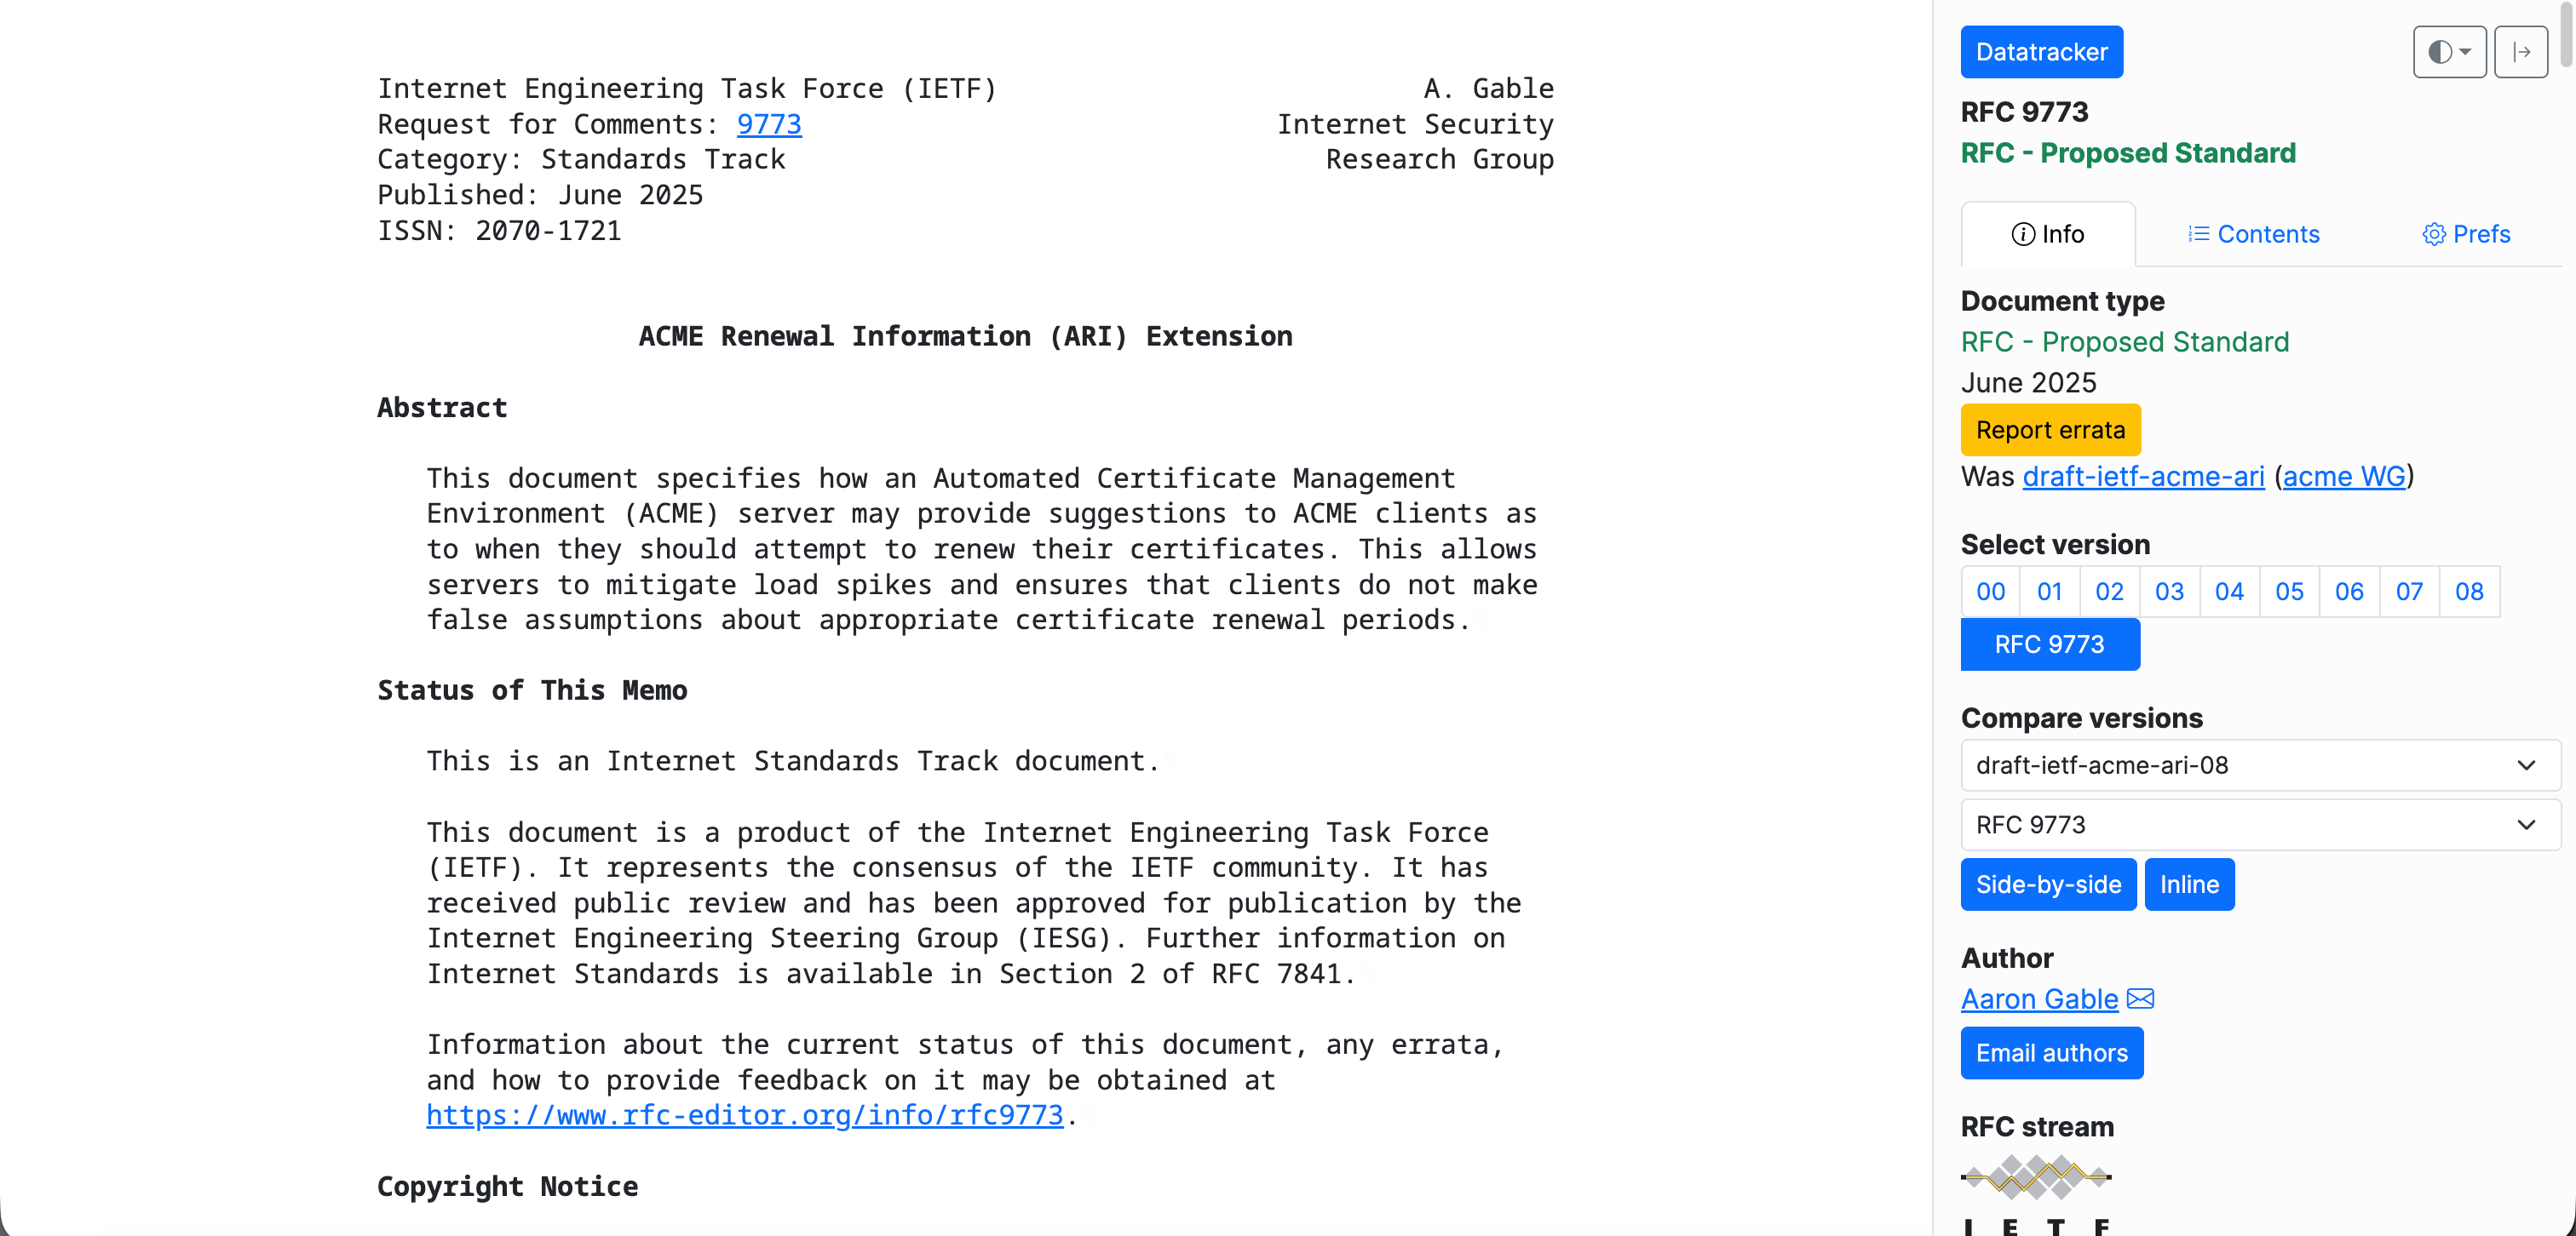Click the Datatracker button

(2041, 52)
